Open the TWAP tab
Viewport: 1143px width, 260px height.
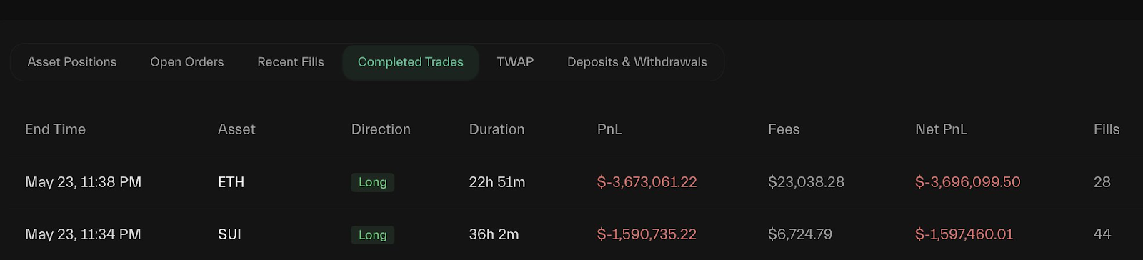coord(515,62)
